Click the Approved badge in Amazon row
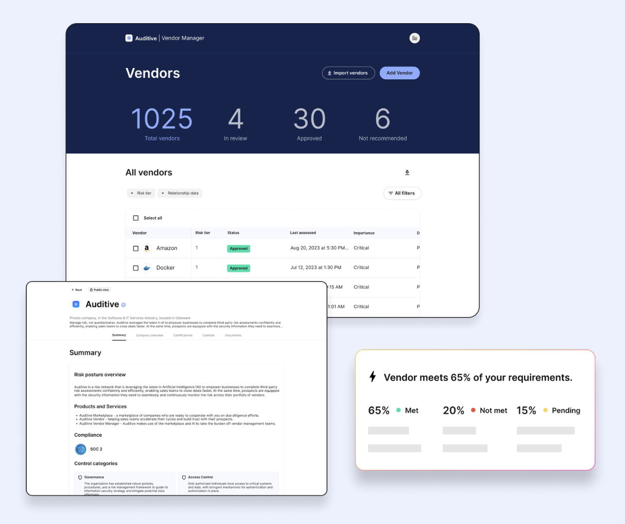Image resolution: width=625 pixels, height=524 pixels. 238,249
